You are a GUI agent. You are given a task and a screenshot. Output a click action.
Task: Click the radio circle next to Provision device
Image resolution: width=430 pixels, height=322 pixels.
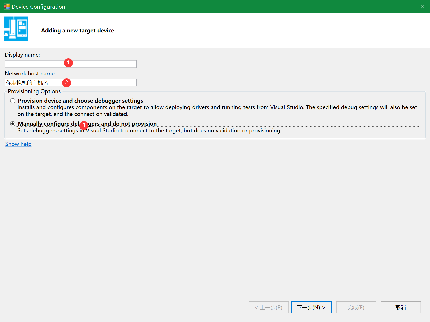pos(13,101)
